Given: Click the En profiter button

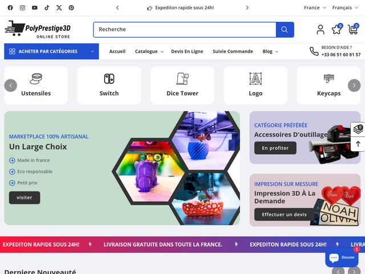Looking at the screenshot, I should pos(275,148).
